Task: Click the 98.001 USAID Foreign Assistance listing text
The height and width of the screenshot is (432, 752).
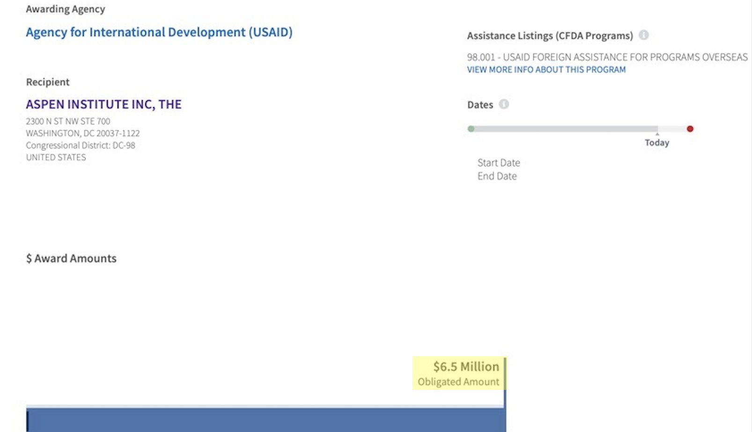Action: 607,57
